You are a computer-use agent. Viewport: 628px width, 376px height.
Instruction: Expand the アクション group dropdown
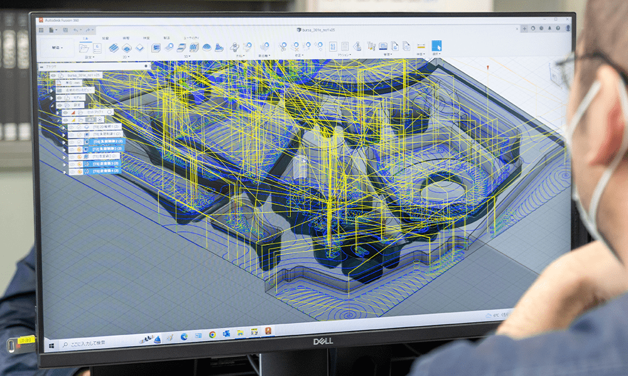(x=344, y=55)
